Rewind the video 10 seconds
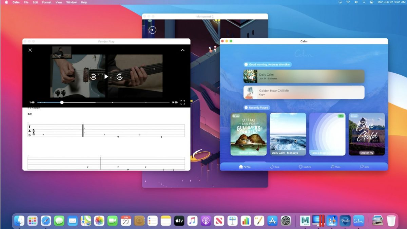 (x=93, y=77)
